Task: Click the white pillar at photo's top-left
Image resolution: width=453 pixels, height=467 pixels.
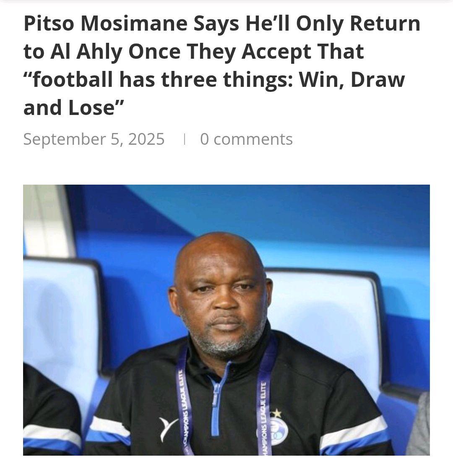Action: click(48, 221)
